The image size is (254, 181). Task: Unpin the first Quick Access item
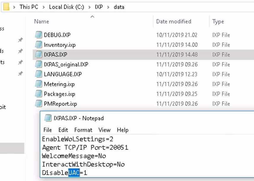[20, 40]
